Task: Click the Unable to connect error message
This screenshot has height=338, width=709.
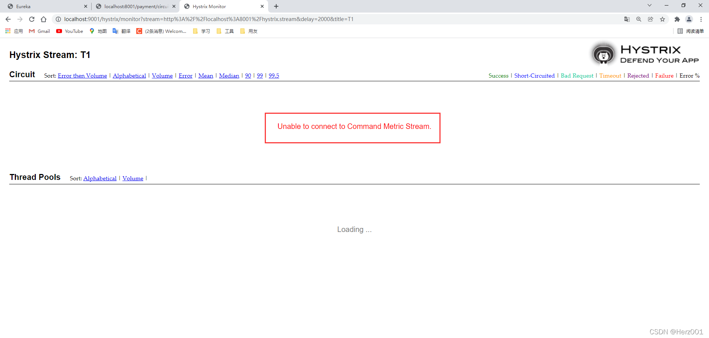Action: (354, 127)
